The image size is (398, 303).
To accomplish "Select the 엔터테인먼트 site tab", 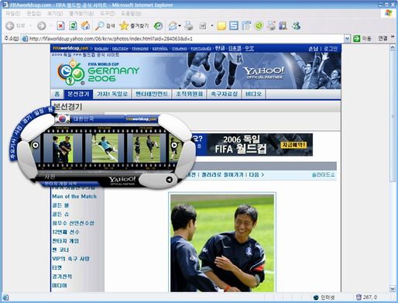I will (152, 94).
